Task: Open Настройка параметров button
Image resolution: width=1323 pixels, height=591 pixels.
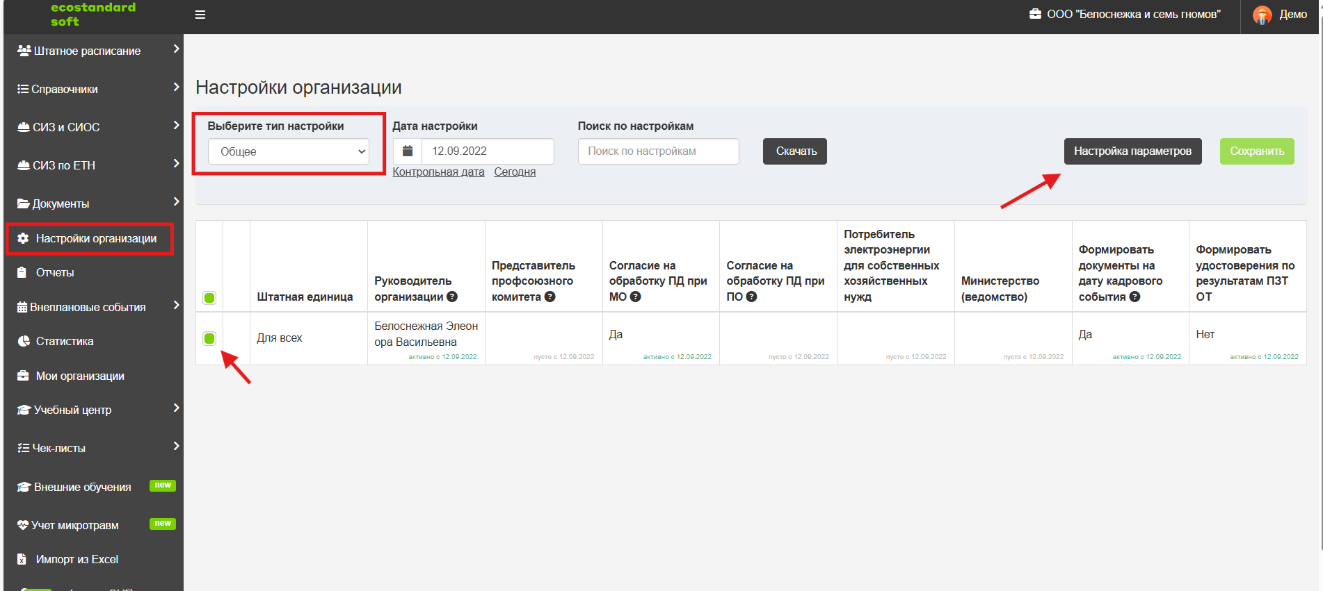Action: [1132, 151]
